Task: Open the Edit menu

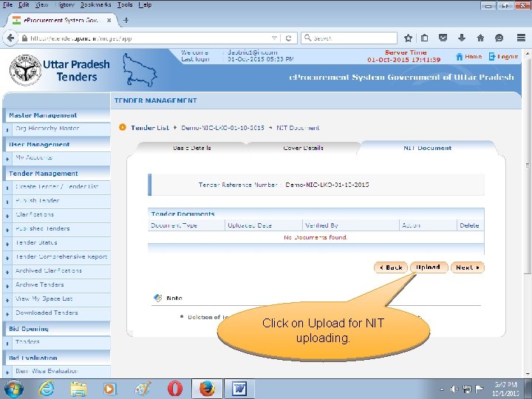Action: (x=24, y=4)
